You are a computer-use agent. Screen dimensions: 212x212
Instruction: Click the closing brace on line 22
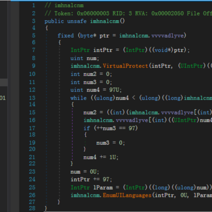point(72,164)
